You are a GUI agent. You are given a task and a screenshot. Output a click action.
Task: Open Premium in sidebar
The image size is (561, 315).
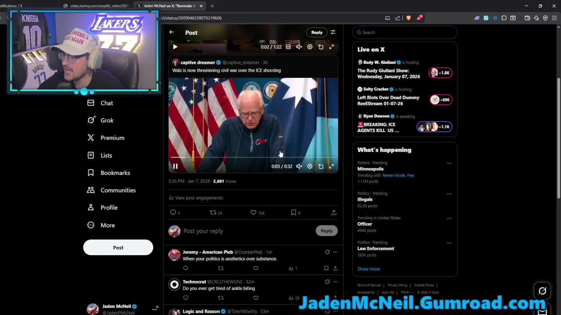click(x=106, y=138)
